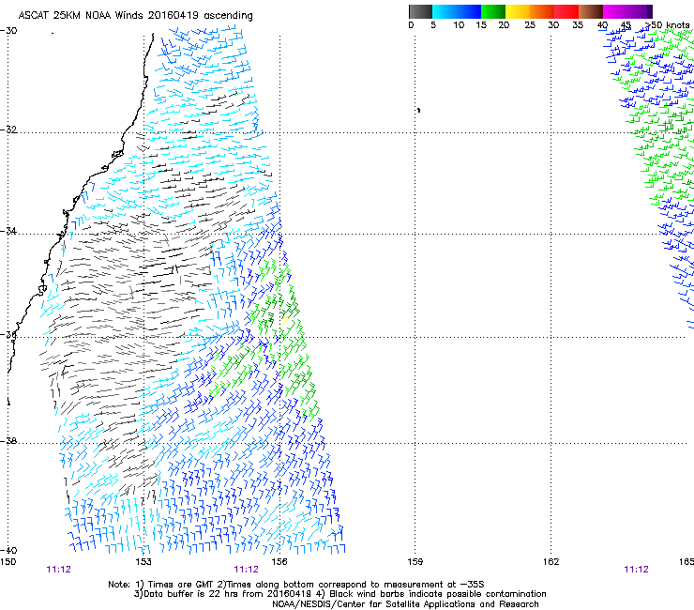Screen dimensions: 694x610
Task: Select the '-40' latitude axis label
Action: point(8,551)
